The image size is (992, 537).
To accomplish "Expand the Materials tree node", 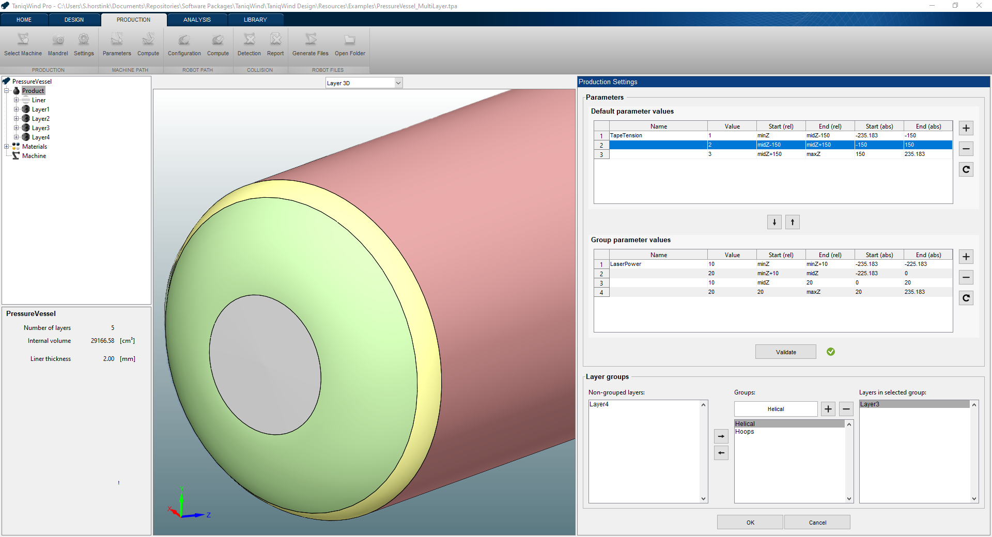I will (7, 147).
